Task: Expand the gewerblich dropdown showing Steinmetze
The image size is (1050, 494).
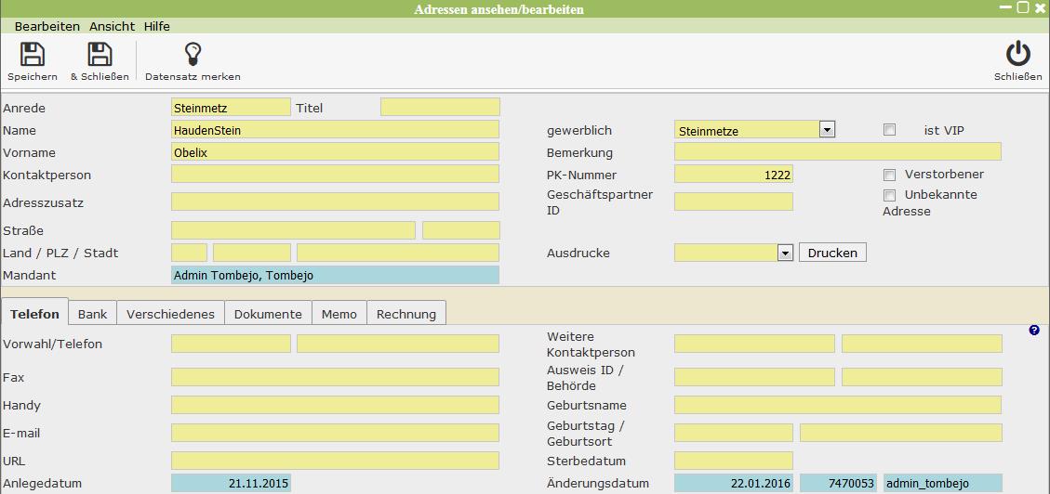Action: tap(827, 130)
